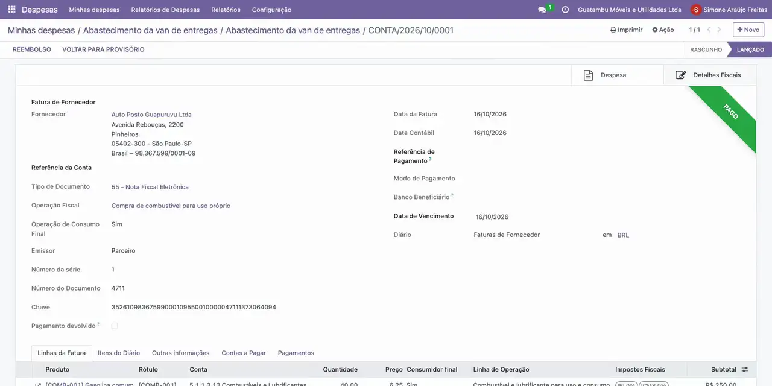Open optional columns settings icon
Image resolution: width=772 pixels, height=386 pixels.
(745, 369)
